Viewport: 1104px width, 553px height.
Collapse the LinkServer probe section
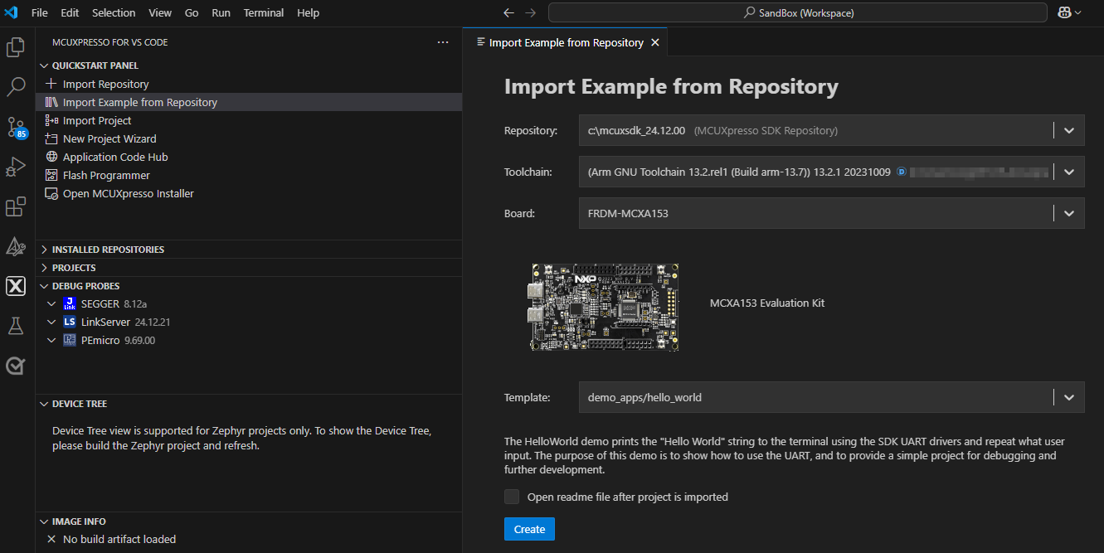(x=51, y=322)
